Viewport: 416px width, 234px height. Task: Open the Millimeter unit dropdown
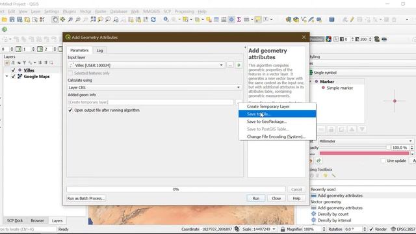pos(365,141)
